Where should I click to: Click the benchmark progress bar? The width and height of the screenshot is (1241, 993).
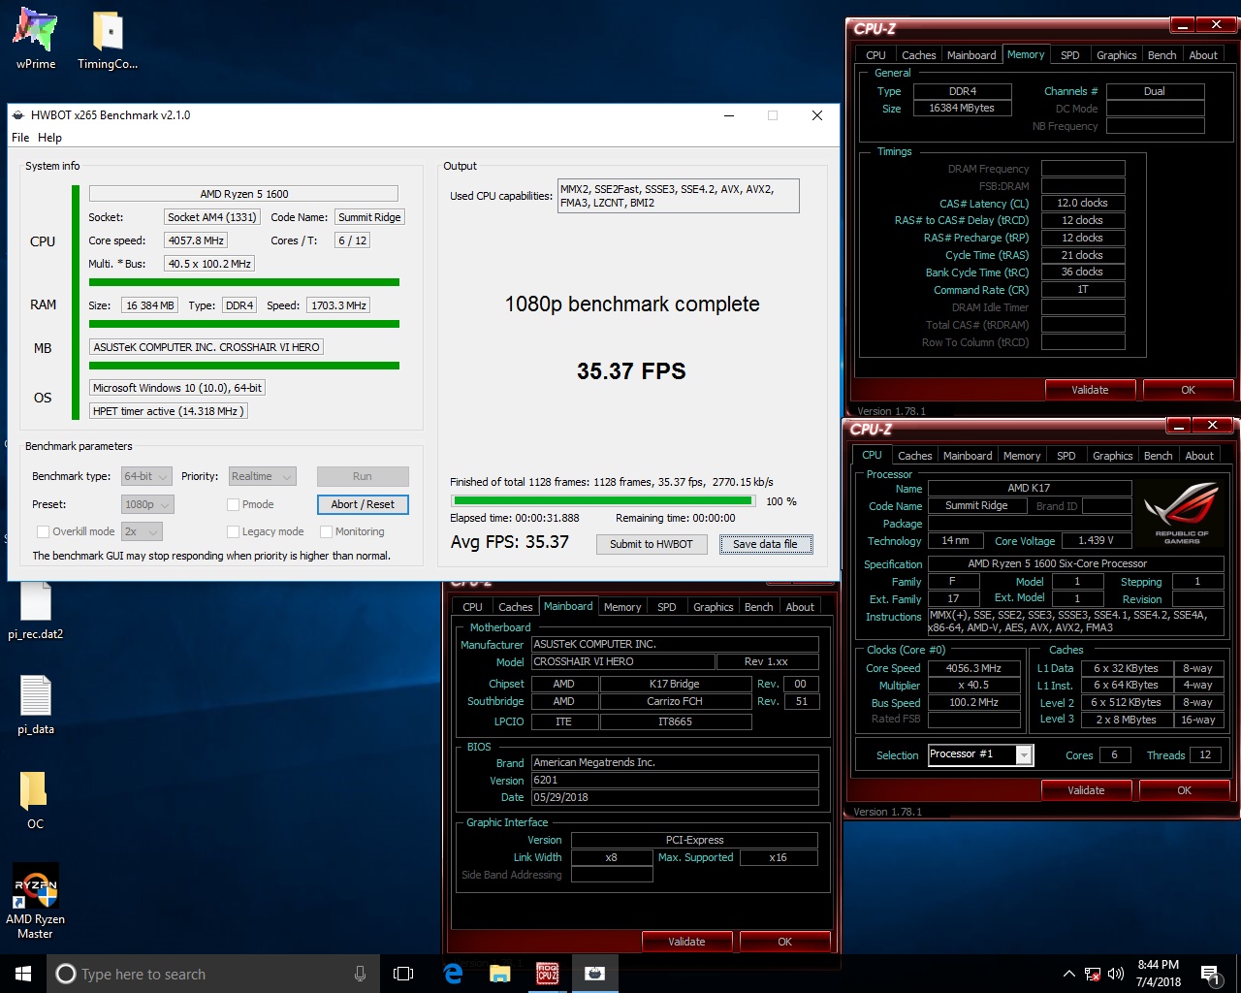click(602, 501)
